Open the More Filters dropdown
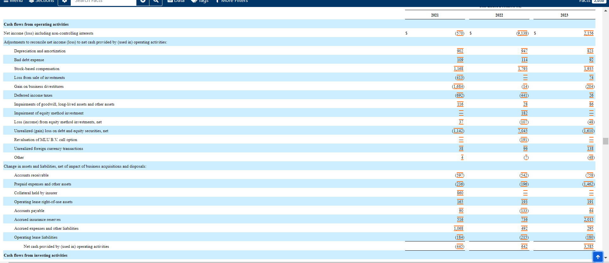 click(x=232, y=1)
